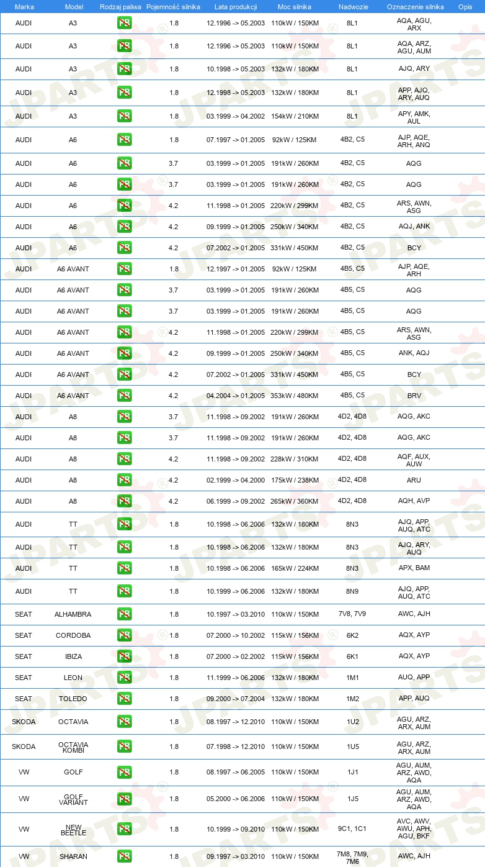Screen dimensions: 485x867
Task: Select the model cell 'SHARAN'
Action: click(x=73, y=856)
